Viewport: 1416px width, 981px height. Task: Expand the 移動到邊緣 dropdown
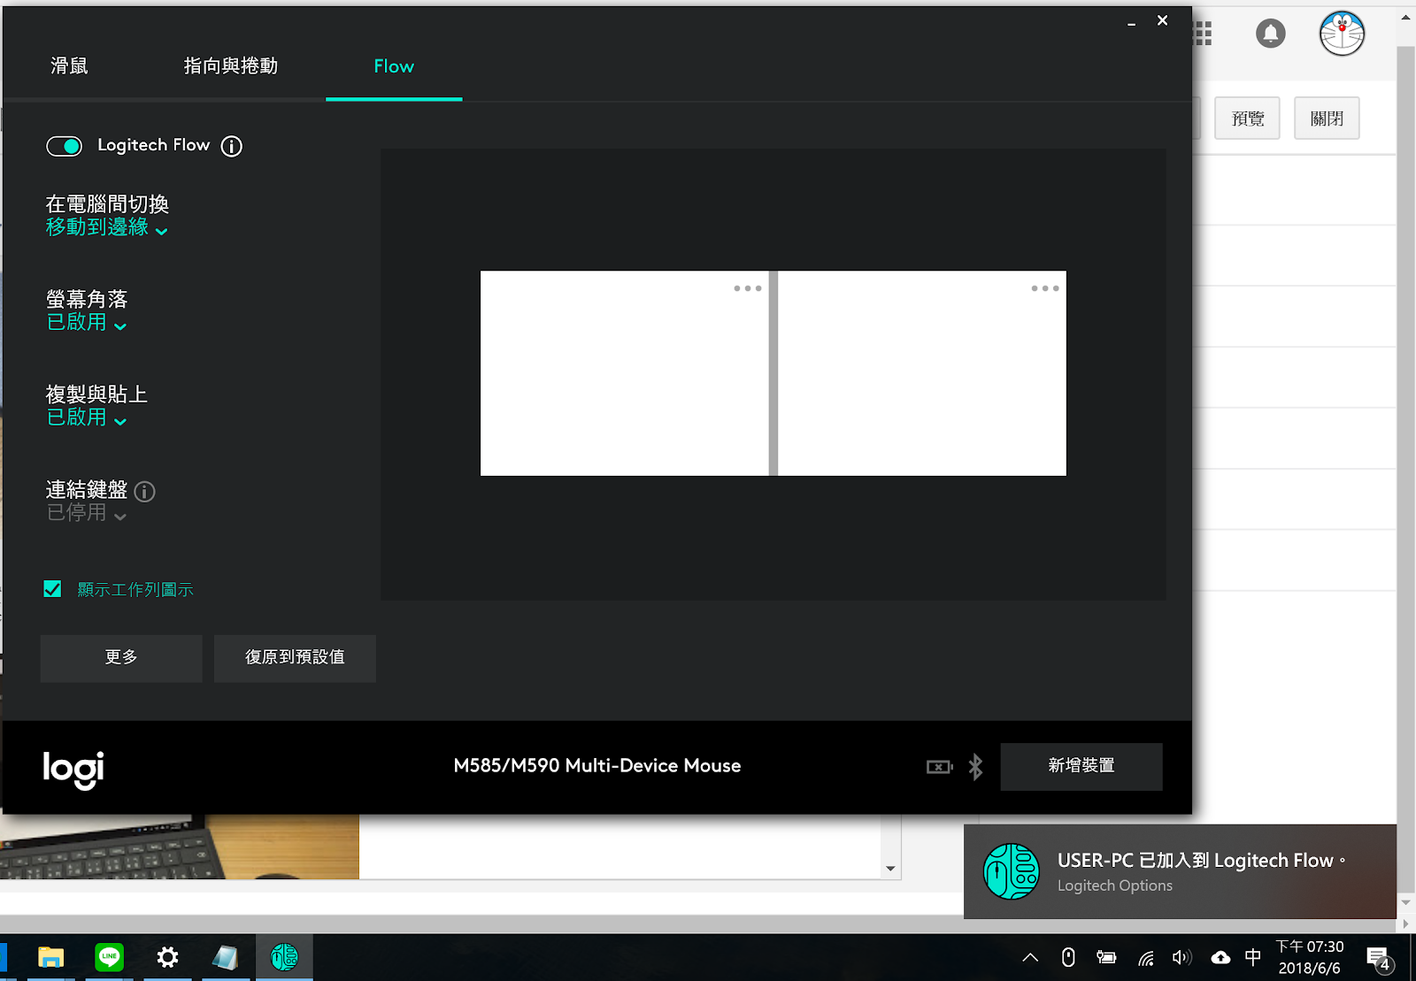106,228
